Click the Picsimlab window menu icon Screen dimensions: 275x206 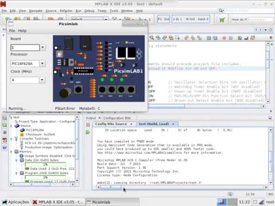(x=10, y=24)
